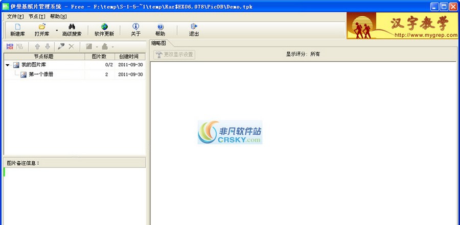Click the picture icon of 我的图片库

tap(16, 65)
